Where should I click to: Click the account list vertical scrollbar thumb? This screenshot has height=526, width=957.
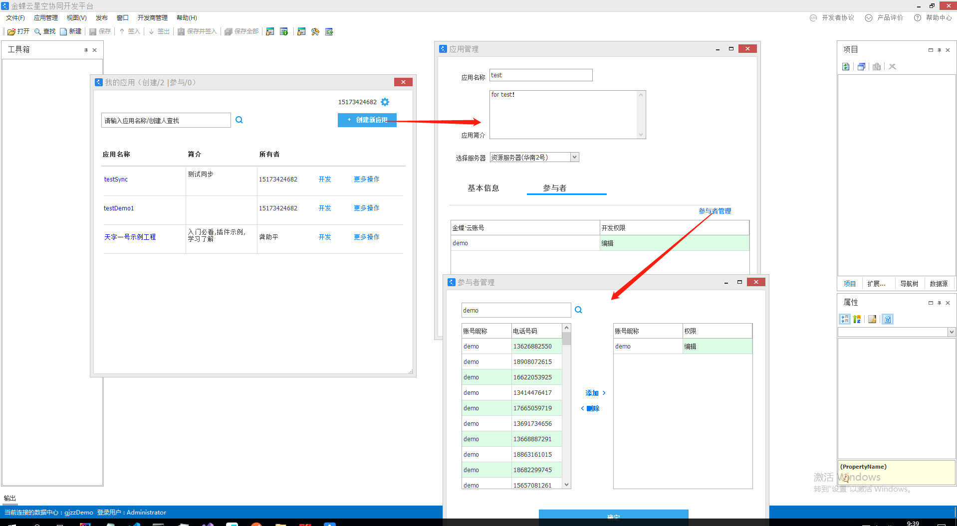click(566, 339)
